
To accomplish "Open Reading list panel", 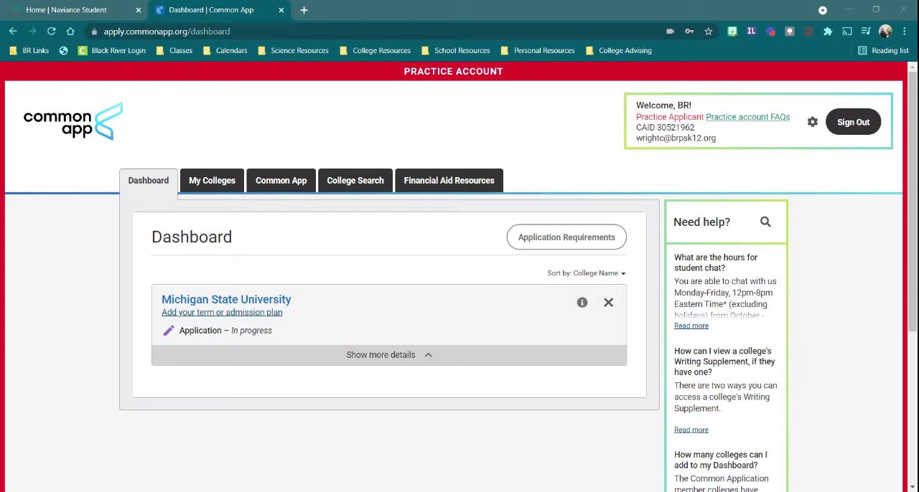I will point(884,51).
